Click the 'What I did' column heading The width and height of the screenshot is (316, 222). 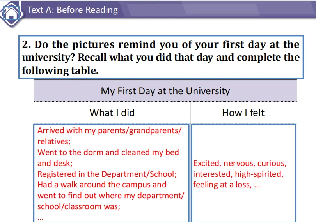tap(112, 113)
